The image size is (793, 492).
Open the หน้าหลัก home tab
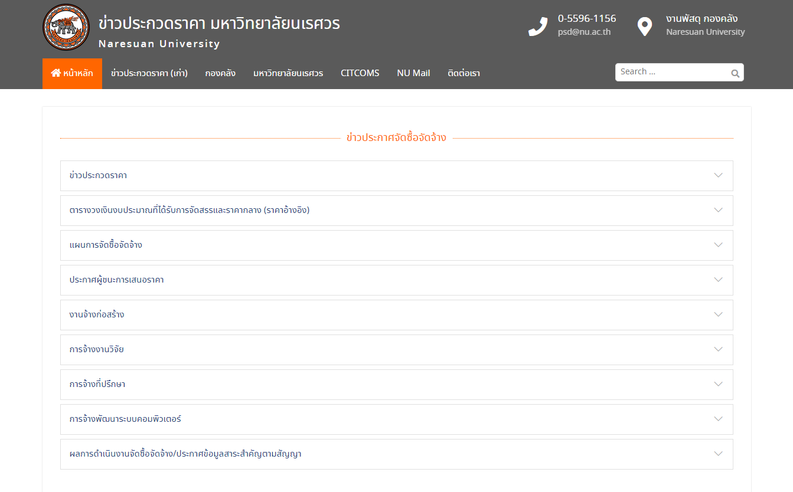tap(72, 74)
